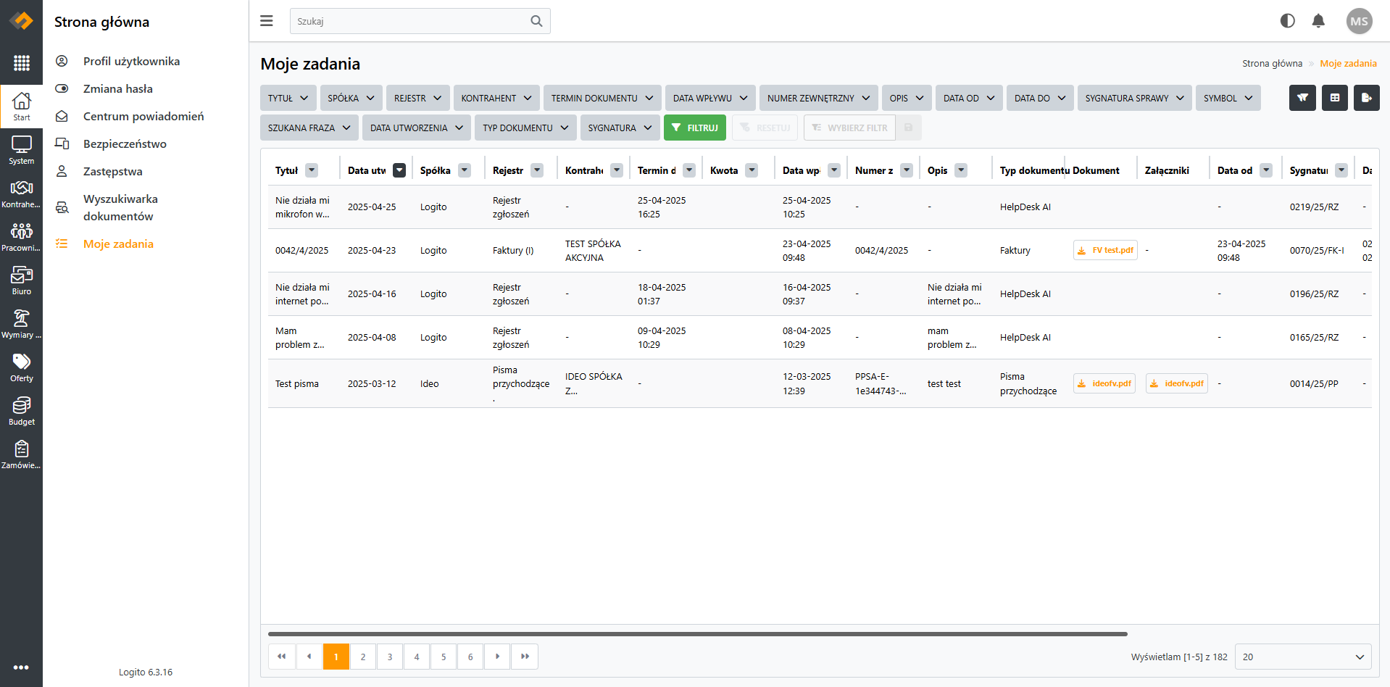1390x687 pixels.
Task: Click the RESETUJ button
Action: point(765,128)
